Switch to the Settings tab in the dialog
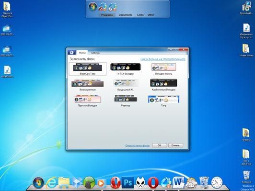This screenshot has height=191, width=255. [95, 53]
